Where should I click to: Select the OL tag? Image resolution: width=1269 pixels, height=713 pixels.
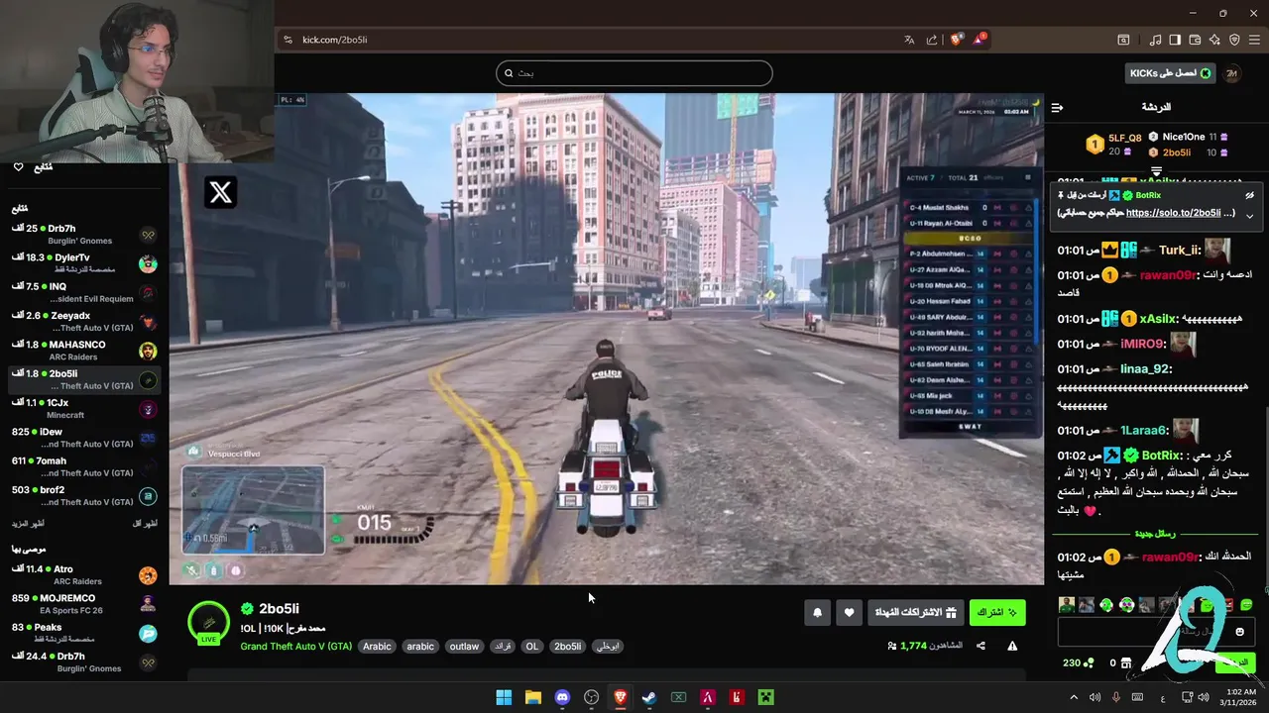tap(532, 647)
